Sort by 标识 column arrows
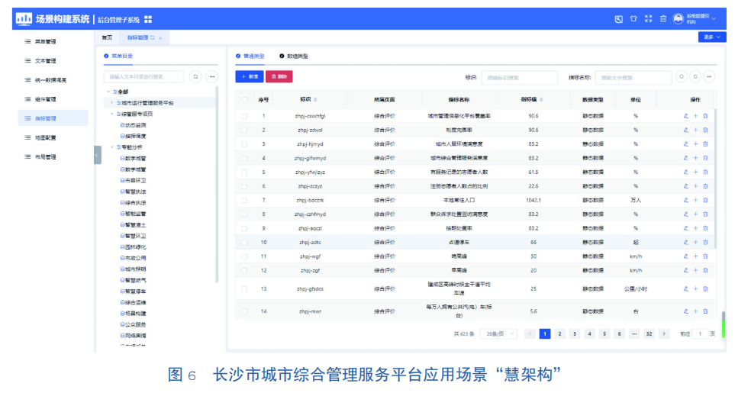The width and height of the screenshot is (751, 393). tap(316, 99)
